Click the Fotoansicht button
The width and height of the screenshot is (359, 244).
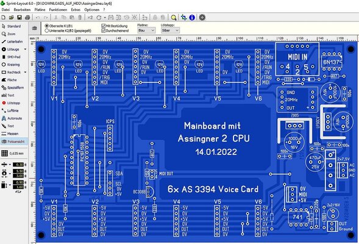coord(14,142)
